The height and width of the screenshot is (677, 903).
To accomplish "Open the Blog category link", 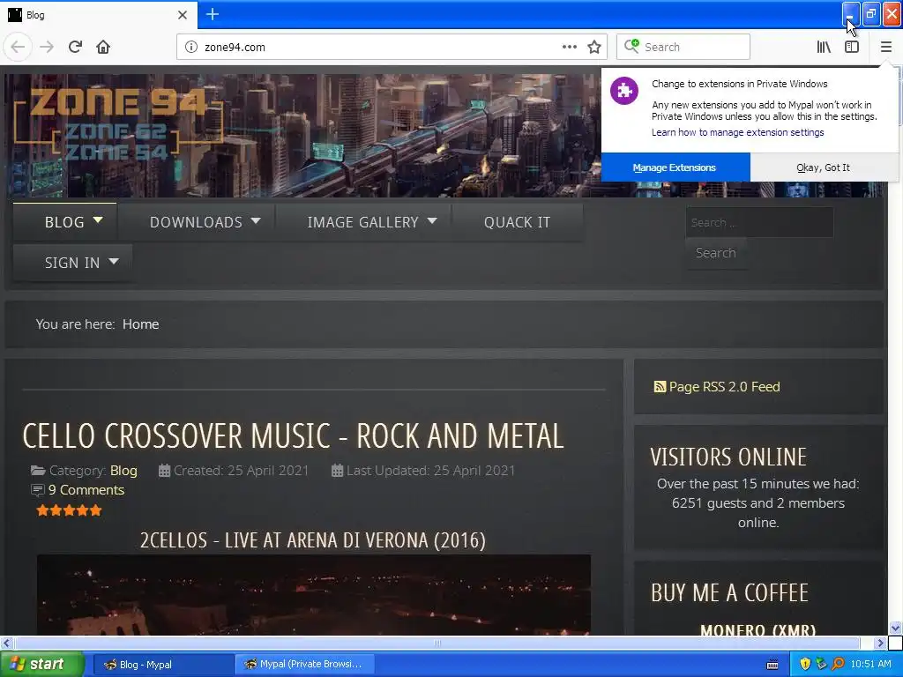I will pyautogui.click(x=123, y=471).
